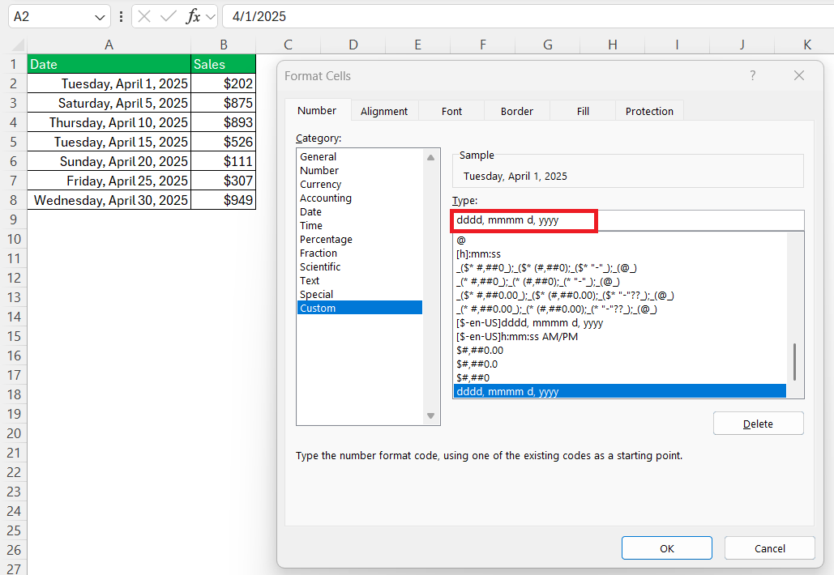Click the Cancel formula entry X icon
This screenshot has height=575, width=834.
(144, 16)
